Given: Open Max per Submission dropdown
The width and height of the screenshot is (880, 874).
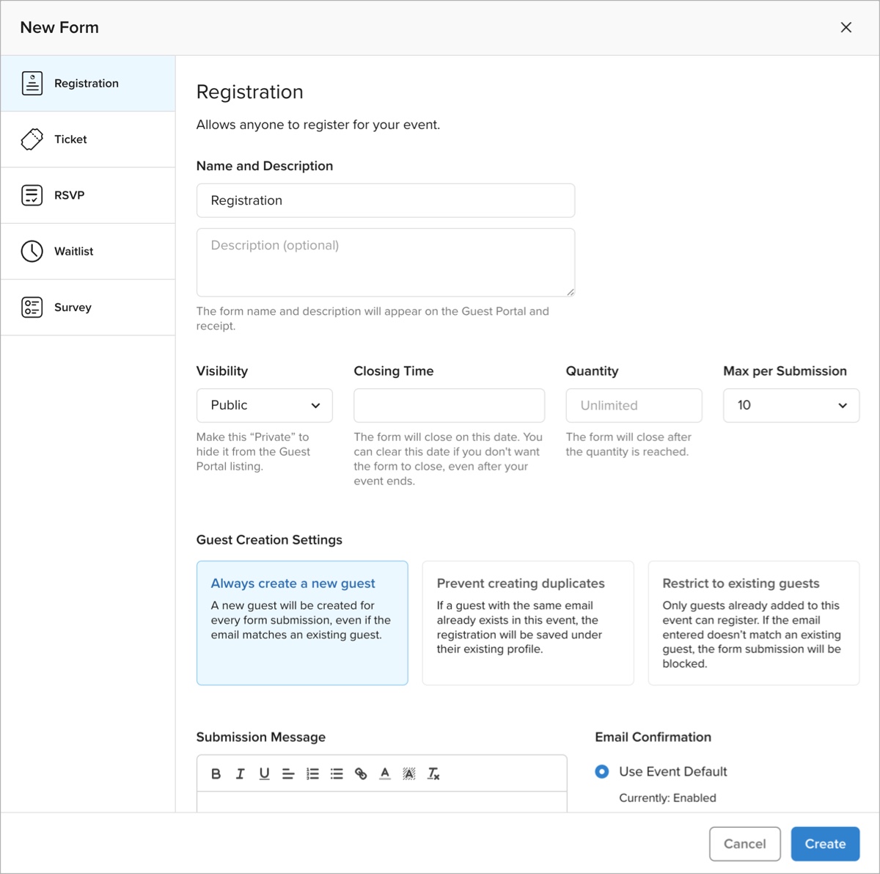Looking at the screenshot, I should 791,405.
